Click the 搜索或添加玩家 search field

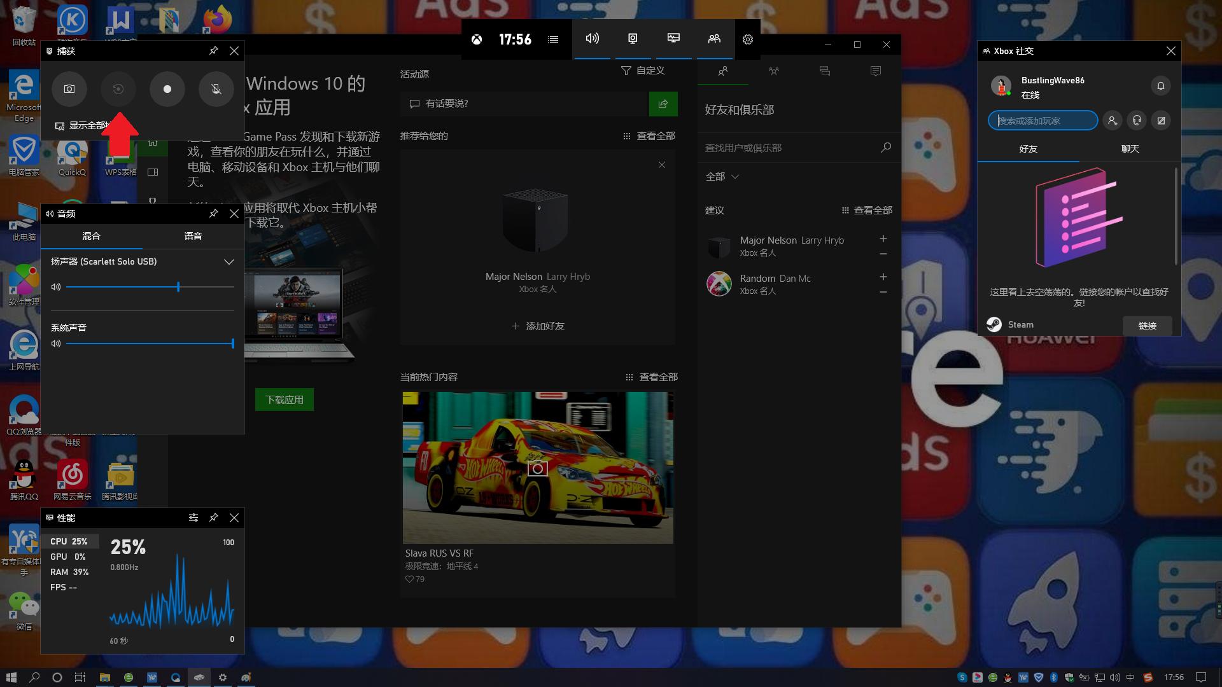pos(1043,120)
